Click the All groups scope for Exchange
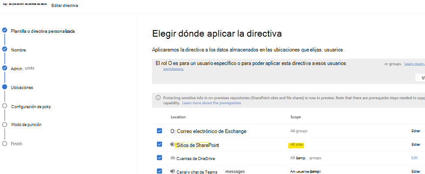 pyautogui.click(x=299, y=131)
